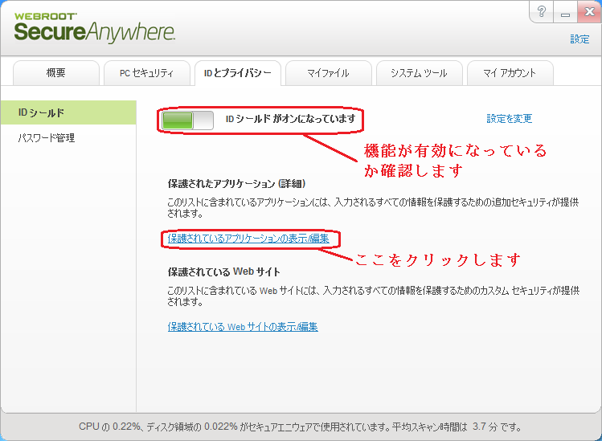
Task: Click the 設定を変更 link
Action: pyautogui.click(x=509, y=119)
